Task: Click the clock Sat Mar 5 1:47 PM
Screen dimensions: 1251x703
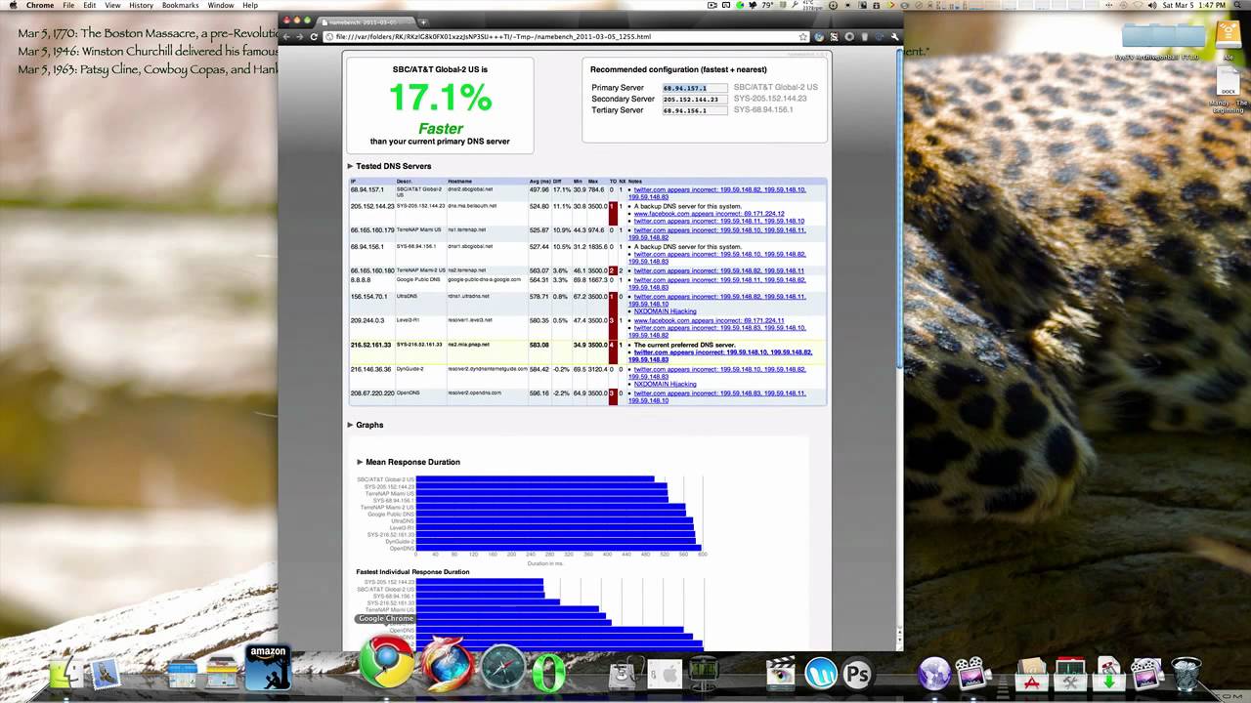Action: pyautogui.click(x=1194, y=5)
